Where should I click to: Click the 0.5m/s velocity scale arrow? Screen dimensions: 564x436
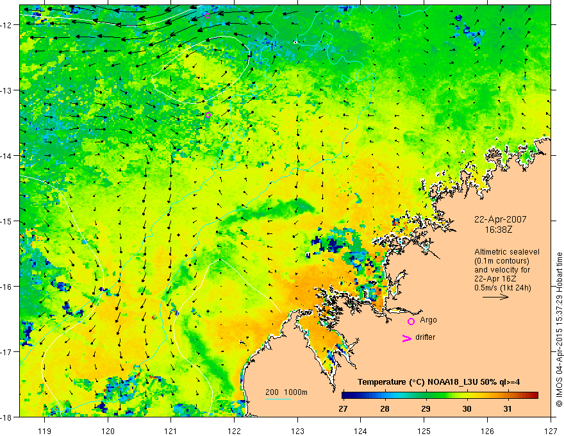coord(495,297)
